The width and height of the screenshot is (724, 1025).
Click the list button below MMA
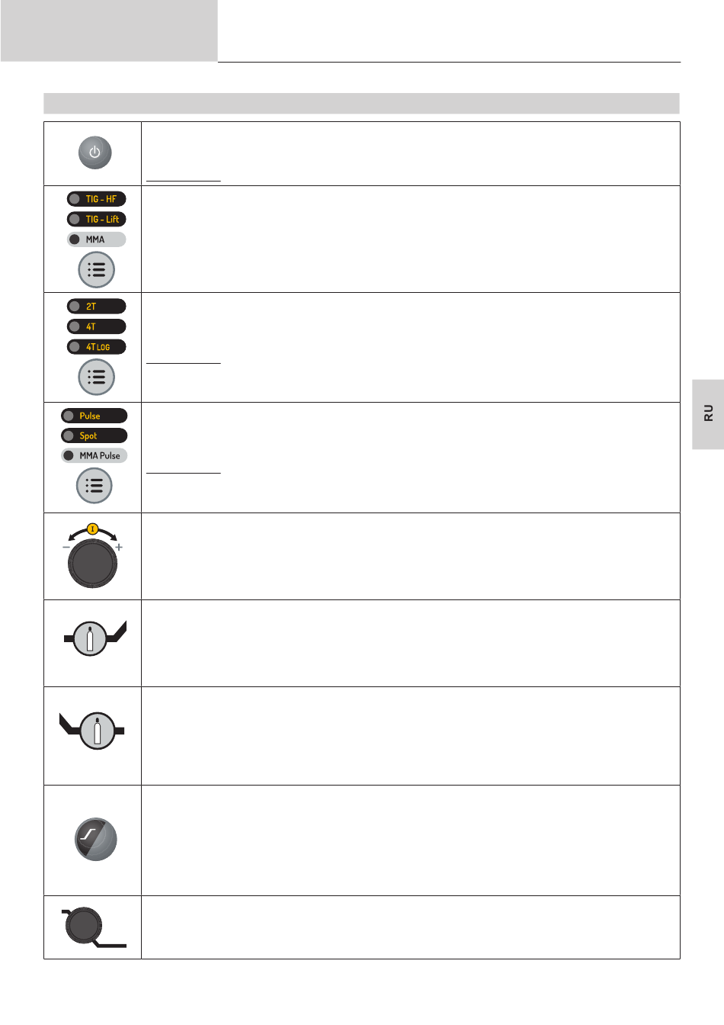click(x=96, y=270)
